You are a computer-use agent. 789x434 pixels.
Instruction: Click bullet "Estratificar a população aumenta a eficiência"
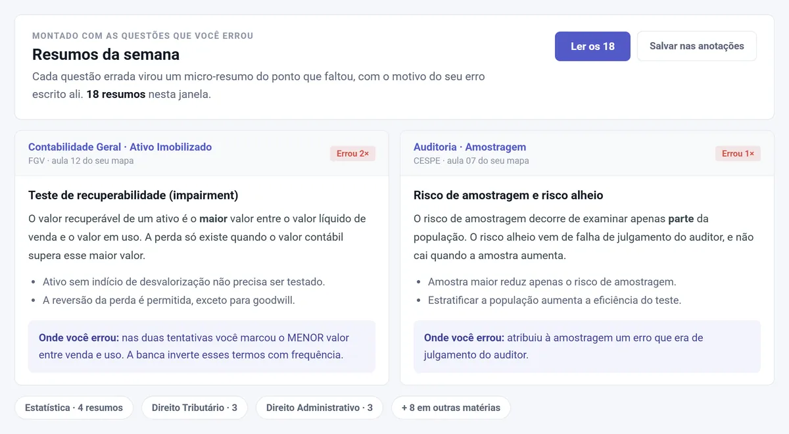point(554,300)
